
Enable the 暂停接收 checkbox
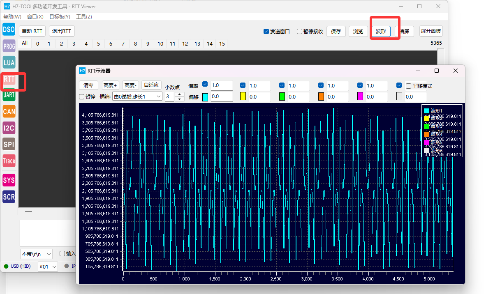(299, 32)
